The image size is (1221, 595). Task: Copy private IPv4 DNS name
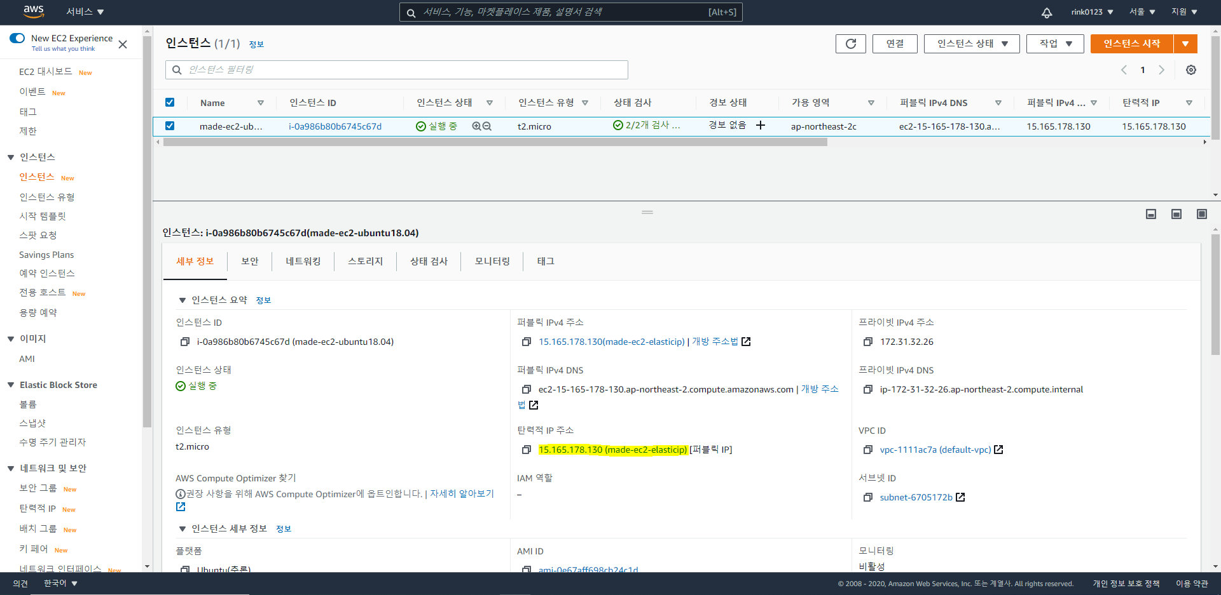point(868,389)
